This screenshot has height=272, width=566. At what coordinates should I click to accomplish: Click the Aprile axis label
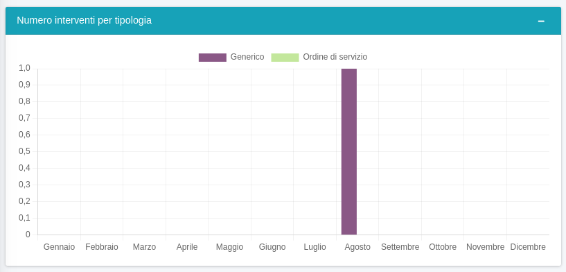187,247
